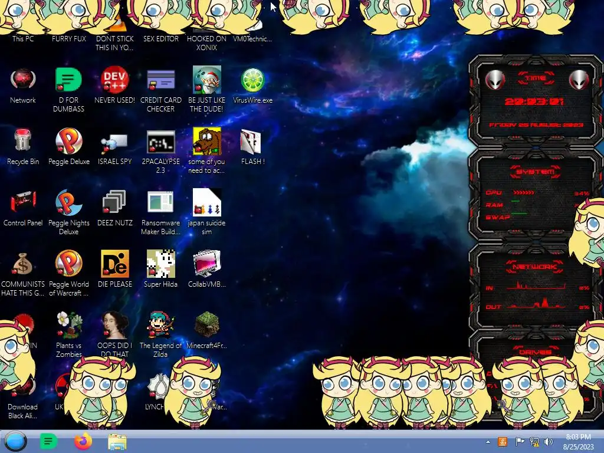Open Control Panel desktop icon

[23, 202]
